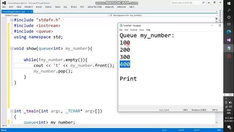Viewport: 234px width, 132px height.
Task: Open the action center notifications icon
Action: coord(229,127)
